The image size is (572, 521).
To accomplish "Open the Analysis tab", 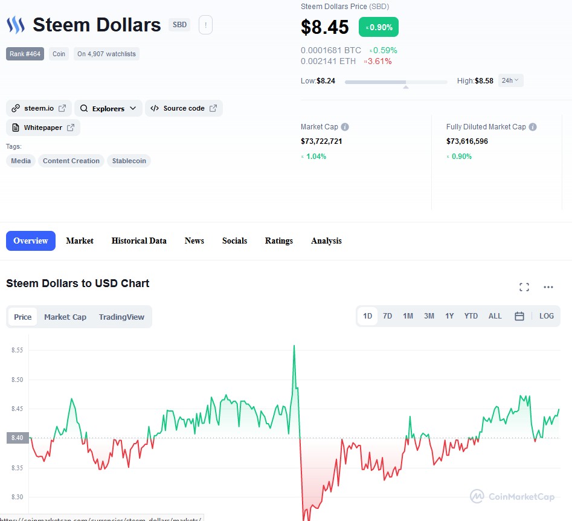I will pyautogui.click(x=326, y=241).
